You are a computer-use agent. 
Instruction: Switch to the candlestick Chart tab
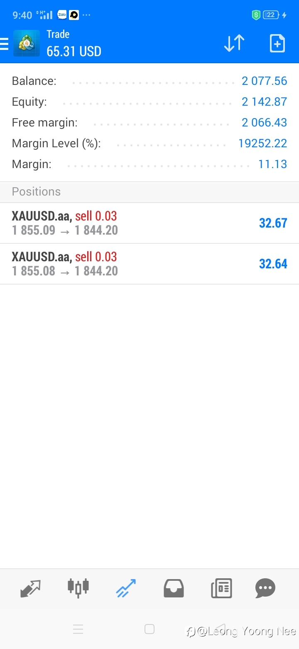(78, 588)
